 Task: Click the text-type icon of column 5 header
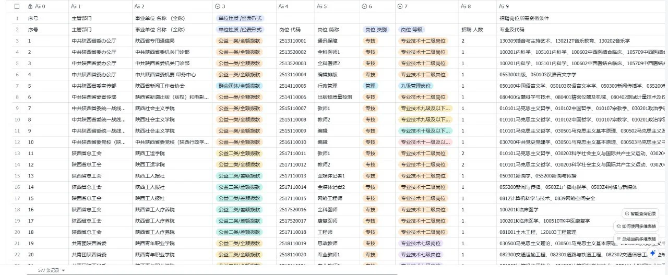point(320,6)
